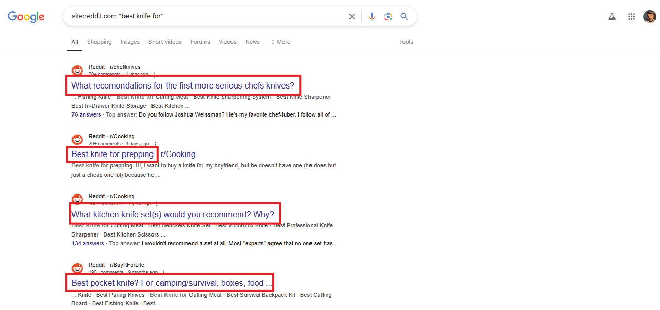Expand the More search filters menu

pos(281,42)
